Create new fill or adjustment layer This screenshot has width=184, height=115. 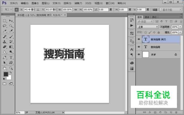coord(161,112)
